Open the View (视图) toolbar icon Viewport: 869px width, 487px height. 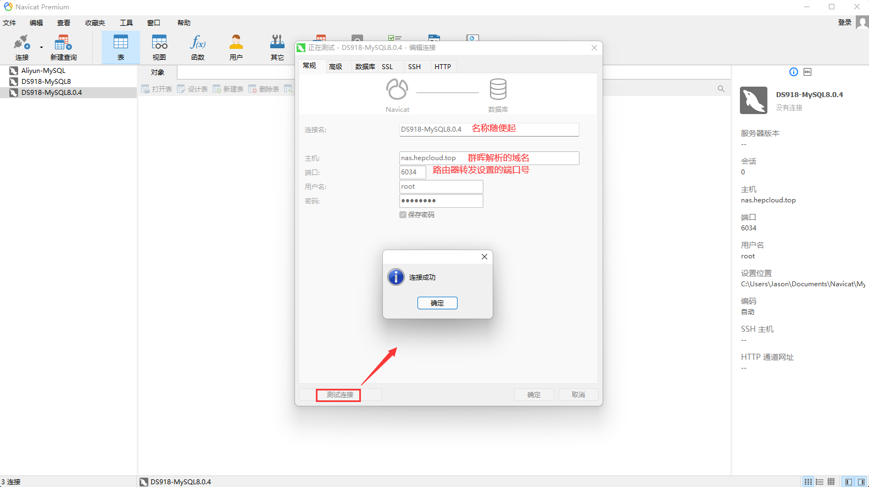coord(159,47)
